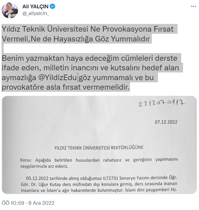This screenshot has height=210, width=199.
Task: Click the document paragraph starting '05.12.2022 tarihinde'
Action: 99,184
